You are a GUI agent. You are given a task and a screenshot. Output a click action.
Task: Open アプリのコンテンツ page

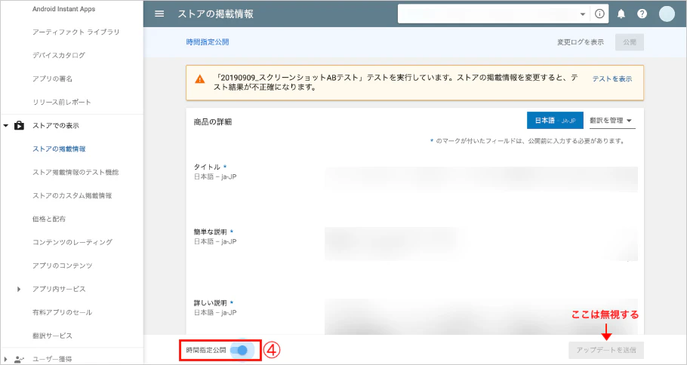pyautogui.click(x=62, y=265)
